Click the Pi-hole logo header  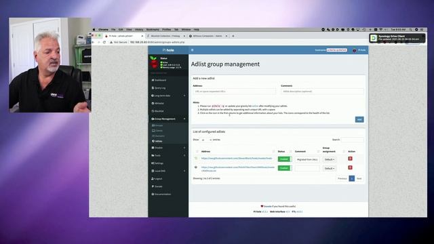[168, 50]
